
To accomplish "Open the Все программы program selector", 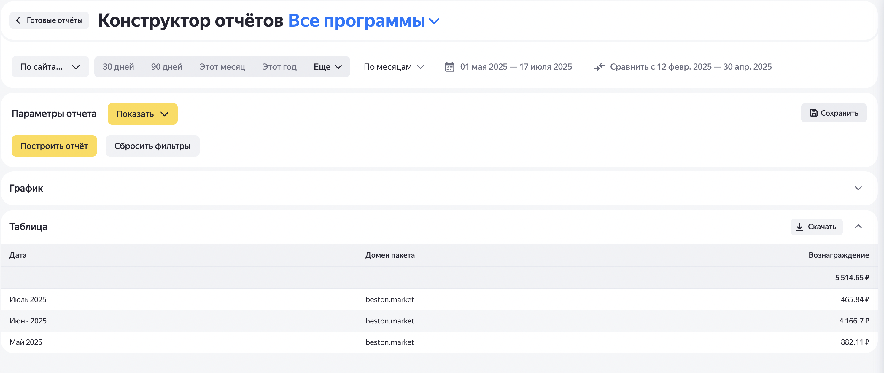I will point(364,20).
